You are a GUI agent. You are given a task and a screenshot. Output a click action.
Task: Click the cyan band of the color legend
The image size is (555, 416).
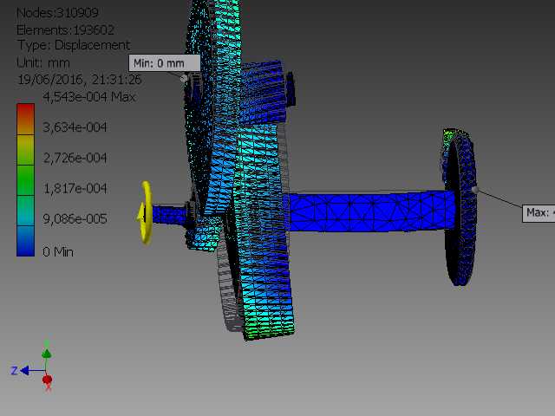pos(25,211)
